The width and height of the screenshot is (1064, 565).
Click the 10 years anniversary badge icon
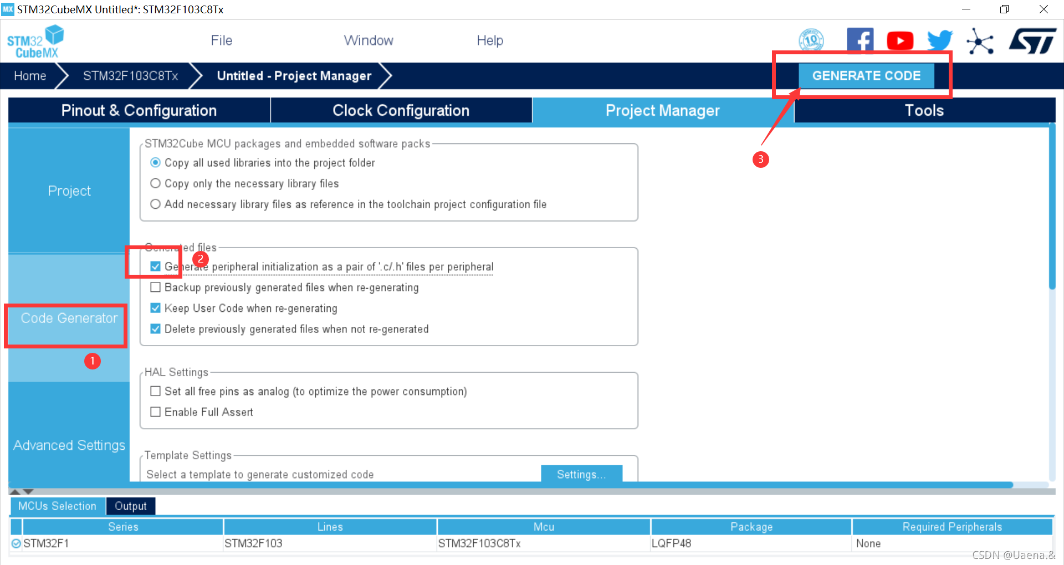[x=811, y=40]
